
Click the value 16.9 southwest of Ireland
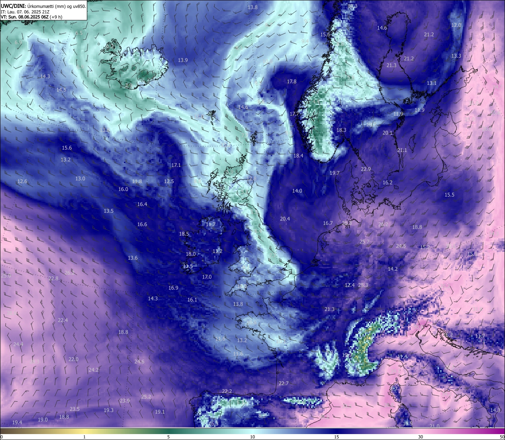point(173,288)
